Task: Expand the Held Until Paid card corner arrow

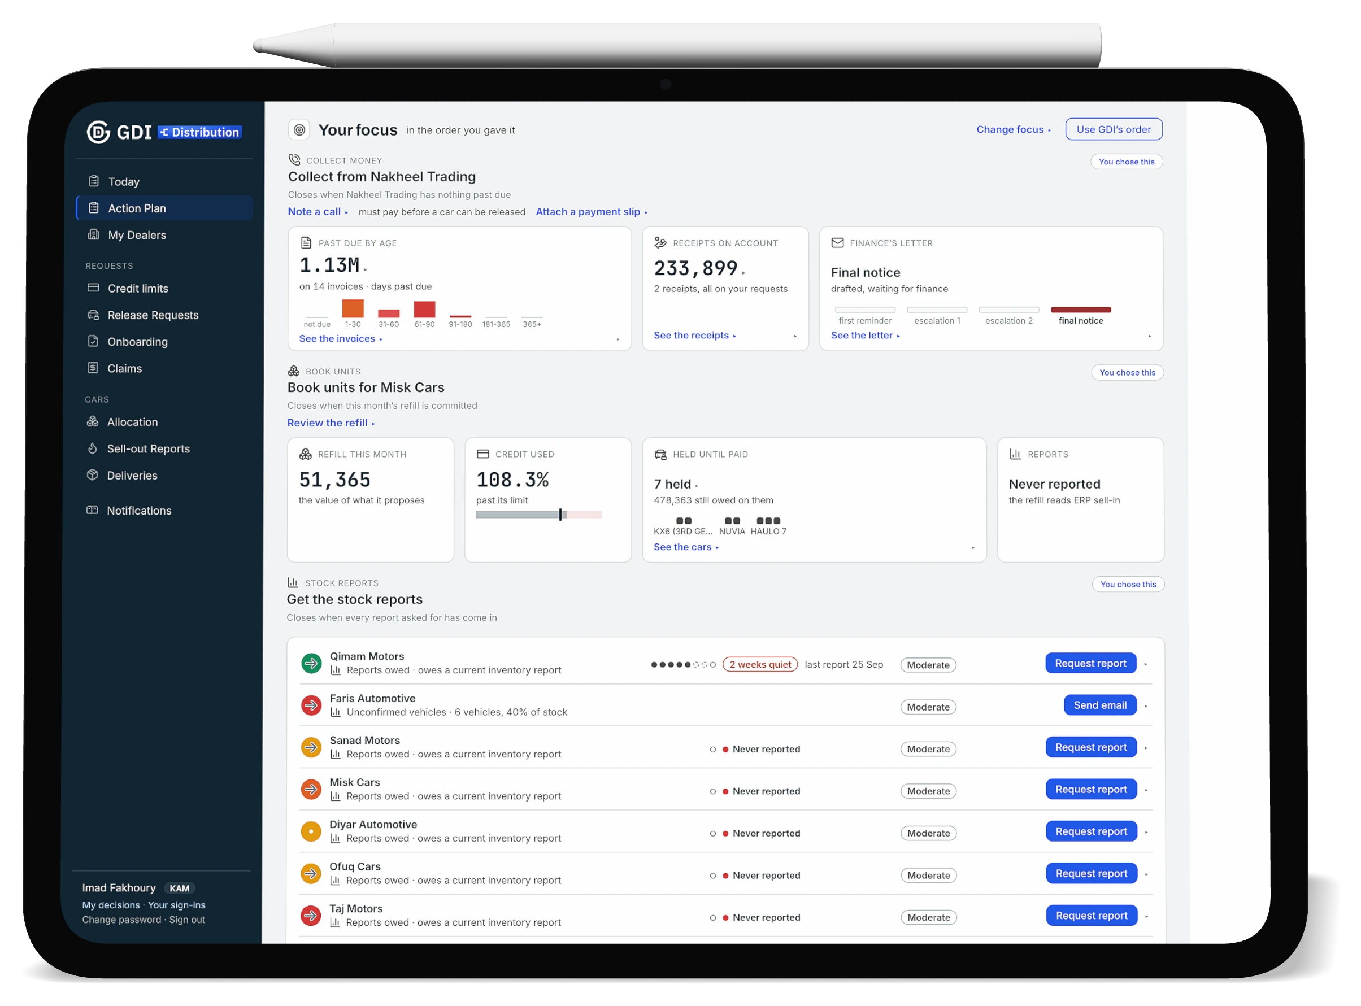Action: click(x=973, y=548)
